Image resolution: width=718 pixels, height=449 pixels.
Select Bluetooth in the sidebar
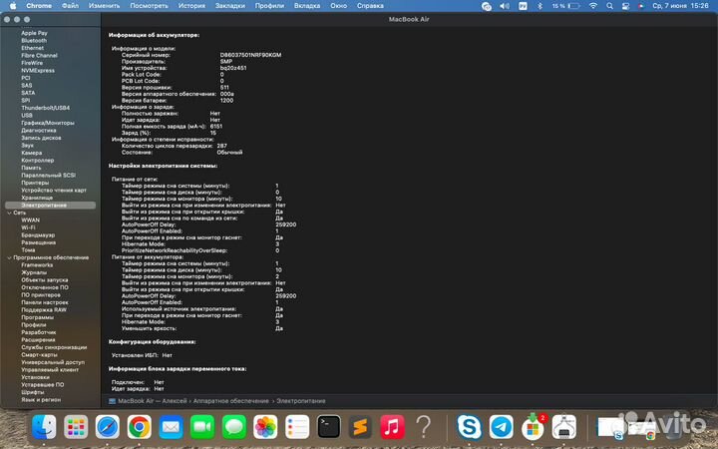pyautogui.click(x=34, y=40)
